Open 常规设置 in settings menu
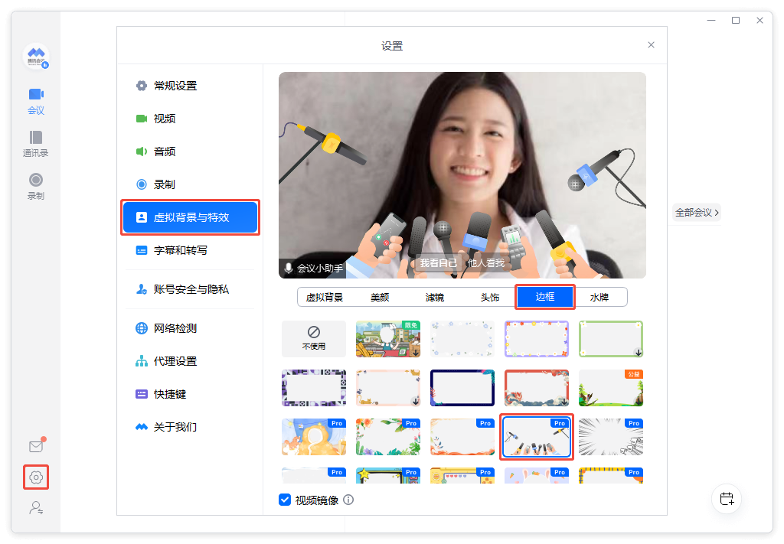The height and width of the screenshot is (544, 784). (x=175, y=86)
